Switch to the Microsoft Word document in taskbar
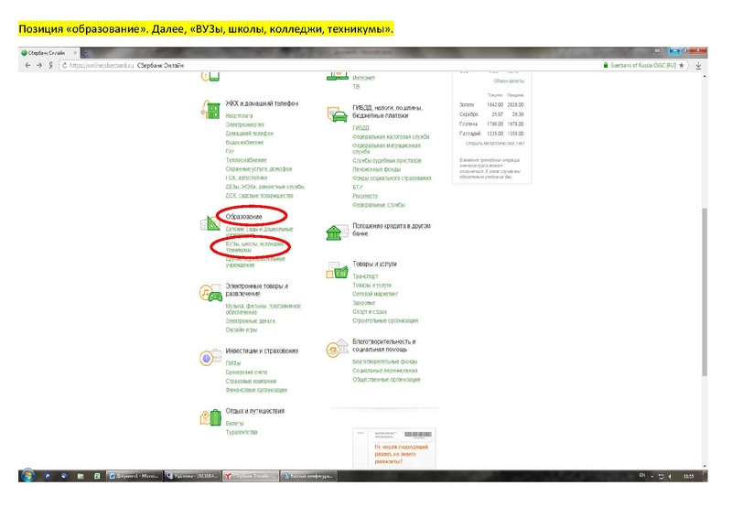Image resolution: width=732 pixels, height=518 pixels. pyautogui.click(x=134, y=476)
